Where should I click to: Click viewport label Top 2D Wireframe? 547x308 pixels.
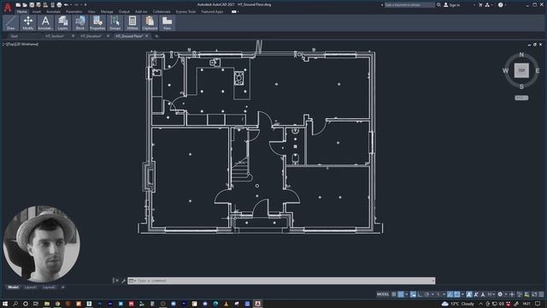pos(21,44)
